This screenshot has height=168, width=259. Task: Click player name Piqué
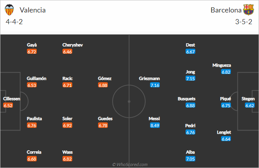226,99
